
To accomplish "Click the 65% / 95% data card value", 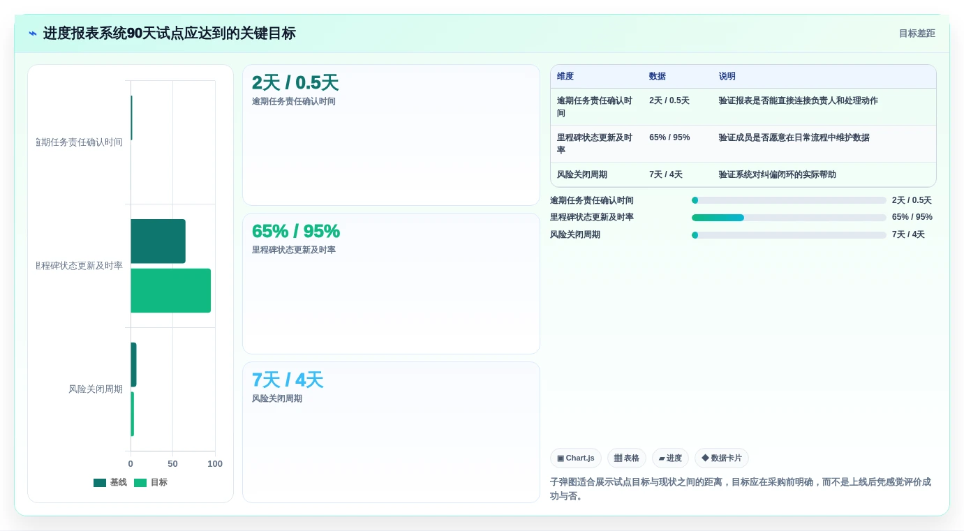I will [x=296, y=232].
